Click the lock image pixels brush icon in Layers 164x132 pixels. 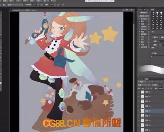(146, 88)
